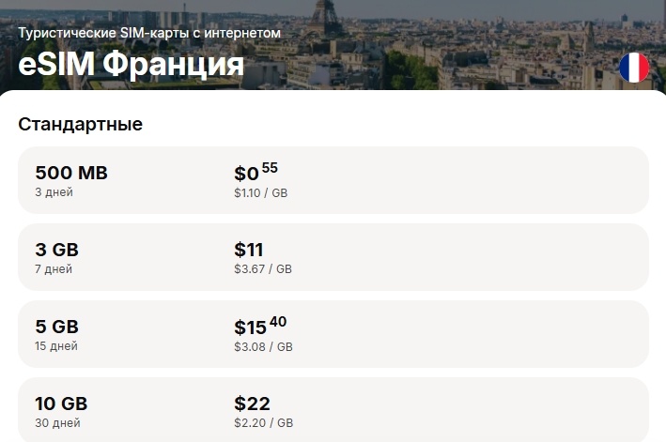The image size is (666, 442).
Task: Click the $11 price label
Action: [x=249, y=250]
